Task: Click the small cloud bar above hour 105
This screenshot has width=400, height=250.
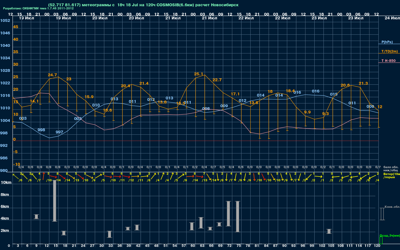Action: (x=329, y=231)
